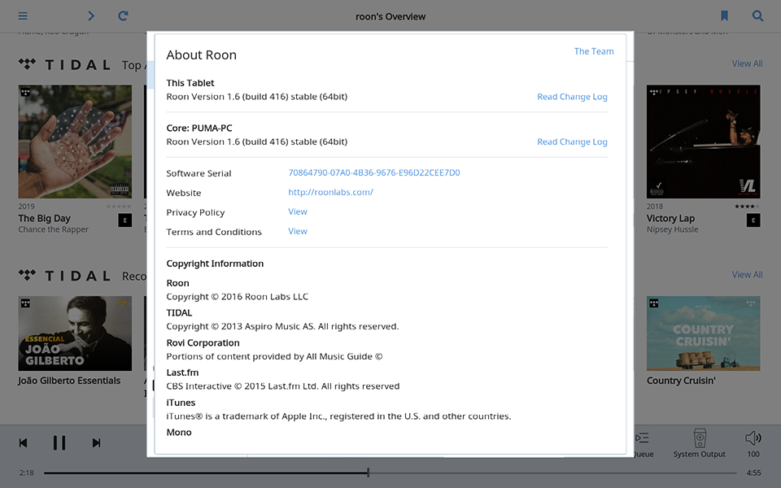Open the Victory Lap album cover
This screenshot has width=781, height=488.
(703, 142)
